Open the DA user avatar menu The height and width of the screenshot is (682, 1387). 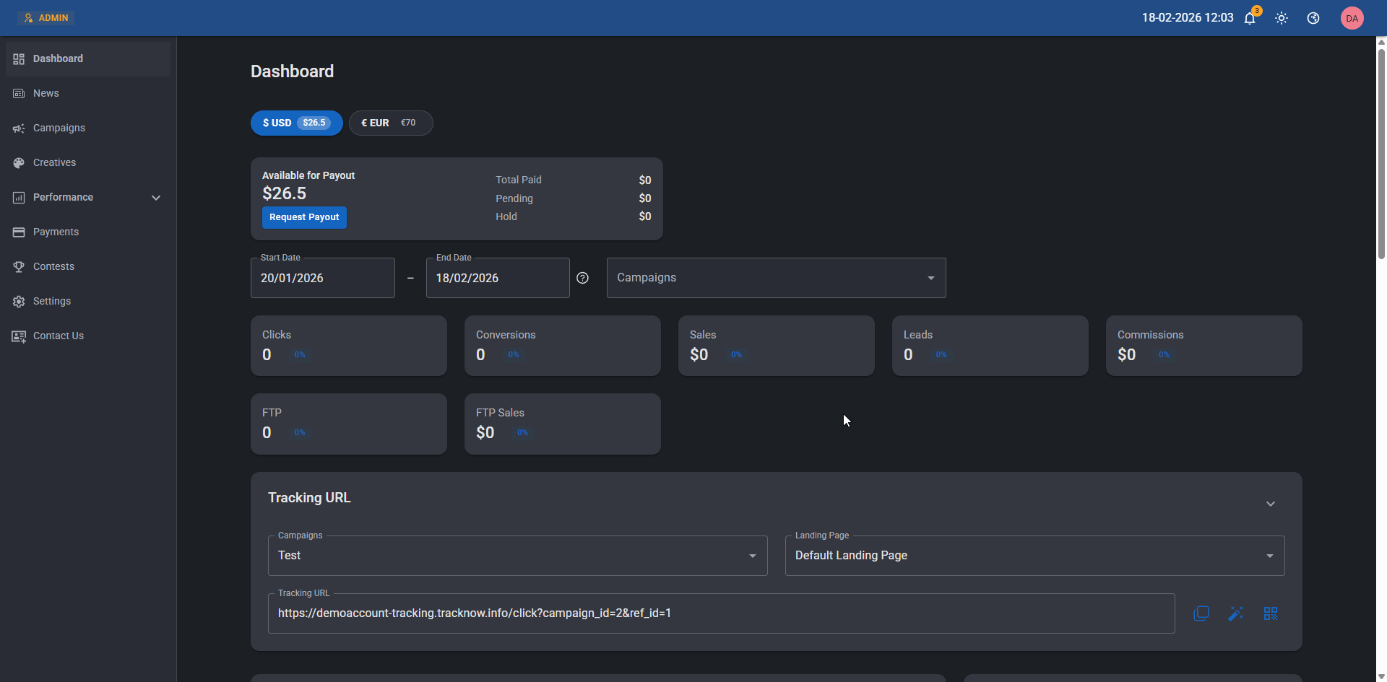pyautogui.click(x=1352, y=19)
